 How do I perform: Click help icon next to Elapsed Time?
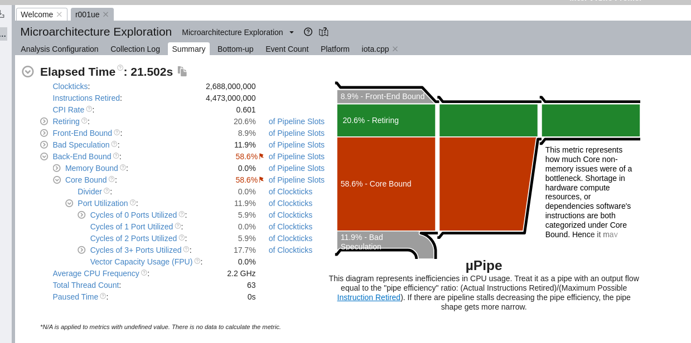click(x=120, y=68)
